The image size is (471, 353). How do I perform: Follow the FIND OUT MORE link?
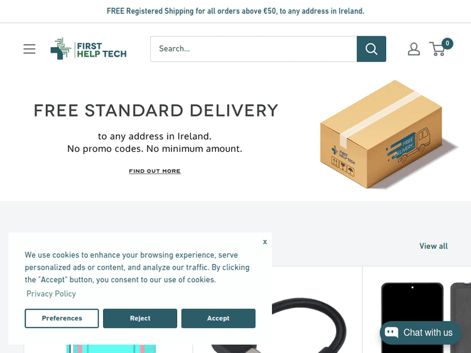[154, 171]
